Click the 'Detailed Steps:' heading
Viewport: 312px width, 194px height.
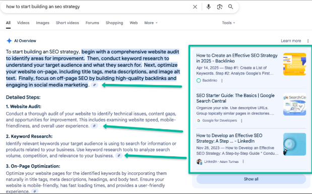point(23,98)
